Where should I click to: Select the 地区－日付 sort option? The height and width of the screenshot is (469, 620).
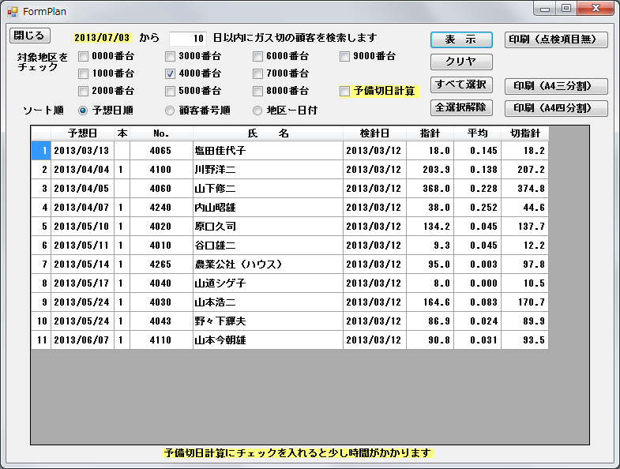pos(257,111)
